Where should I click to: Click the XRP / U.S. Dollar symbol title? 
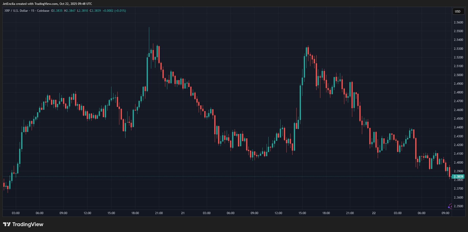click(17, 11)
